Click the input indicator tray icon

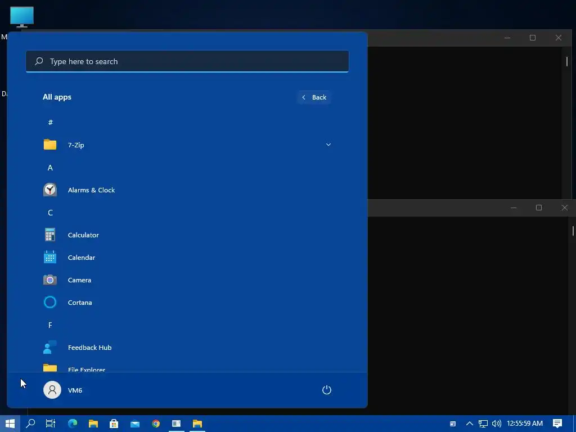point(453,424)
